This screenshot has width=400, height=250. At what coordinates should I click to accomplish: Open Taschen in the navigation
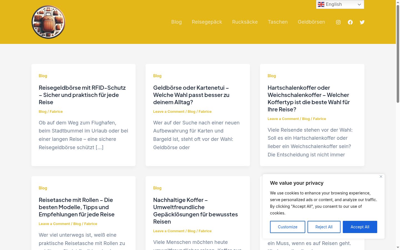tap(278, 22)
